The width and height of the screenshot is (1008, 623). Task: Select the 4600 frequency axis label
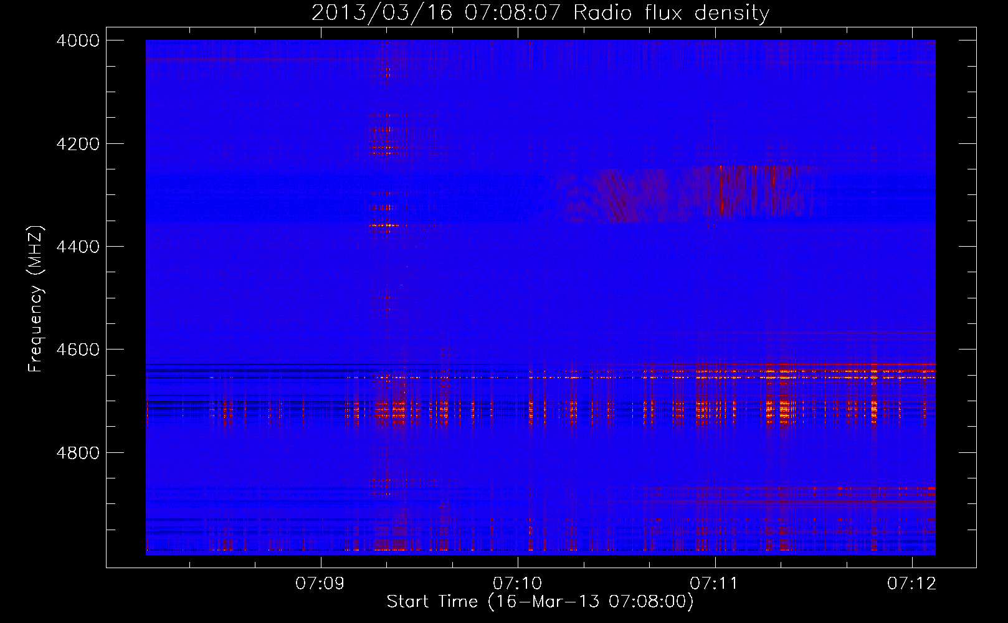[x=78, y=350]
